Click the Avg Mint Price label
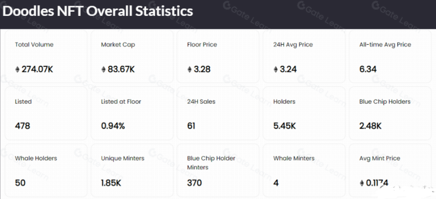Screen dimensions: 436x199 point(380,158)
